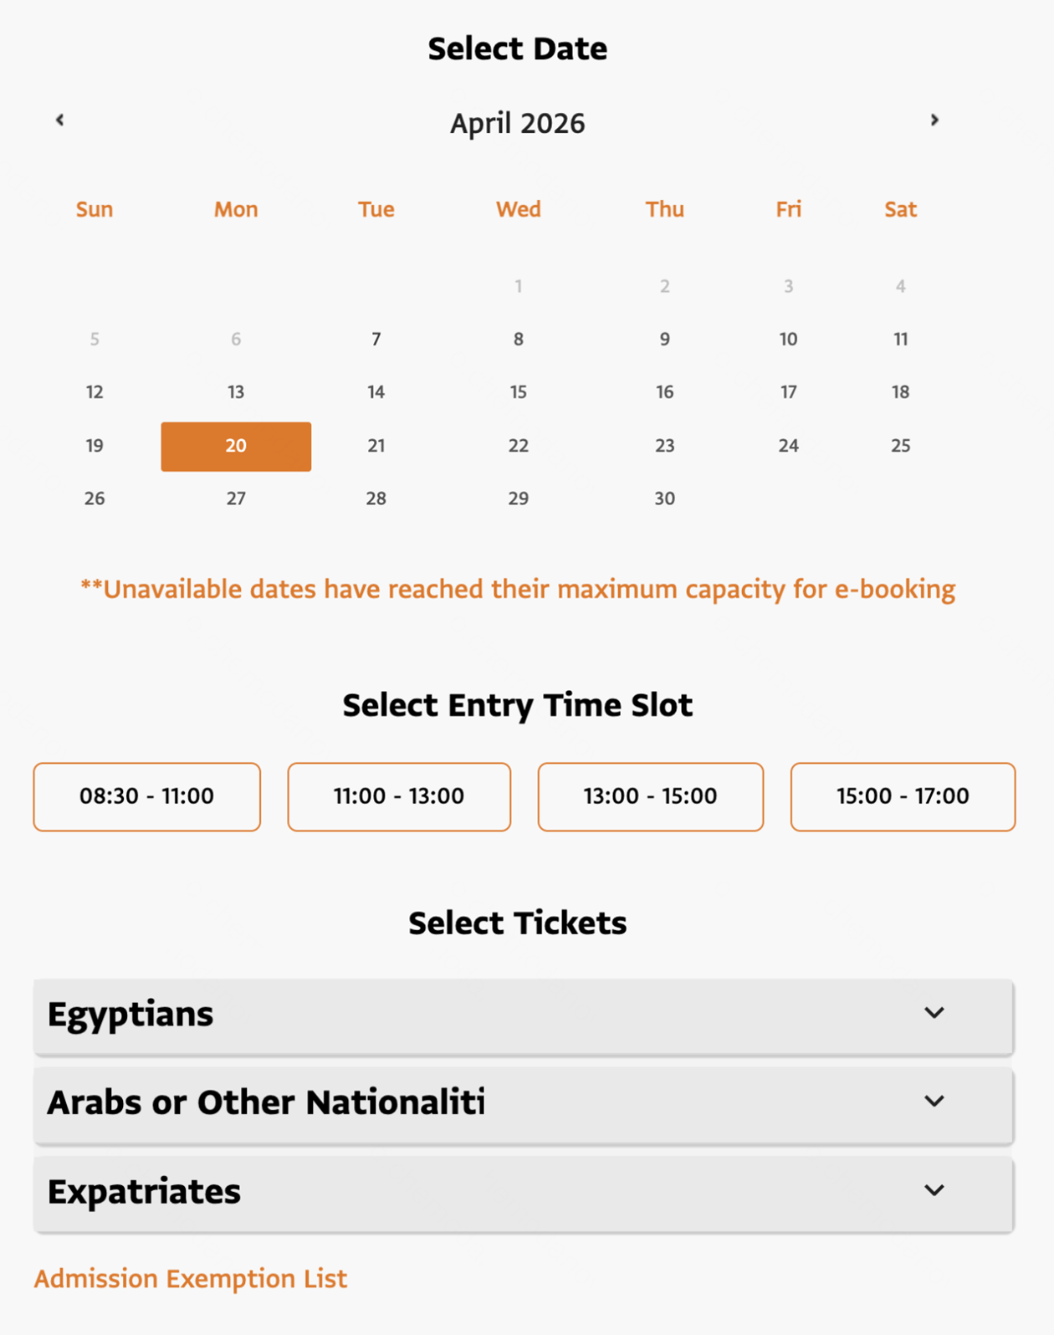Image resolution: width=1054 pixels, height=1335 pixels.
Task: Select April 11 on the calendar
Action: [900, 340]
